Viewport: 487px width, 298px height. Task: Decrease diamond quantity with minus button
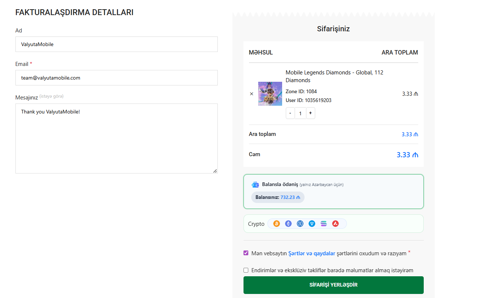(290, 113)
